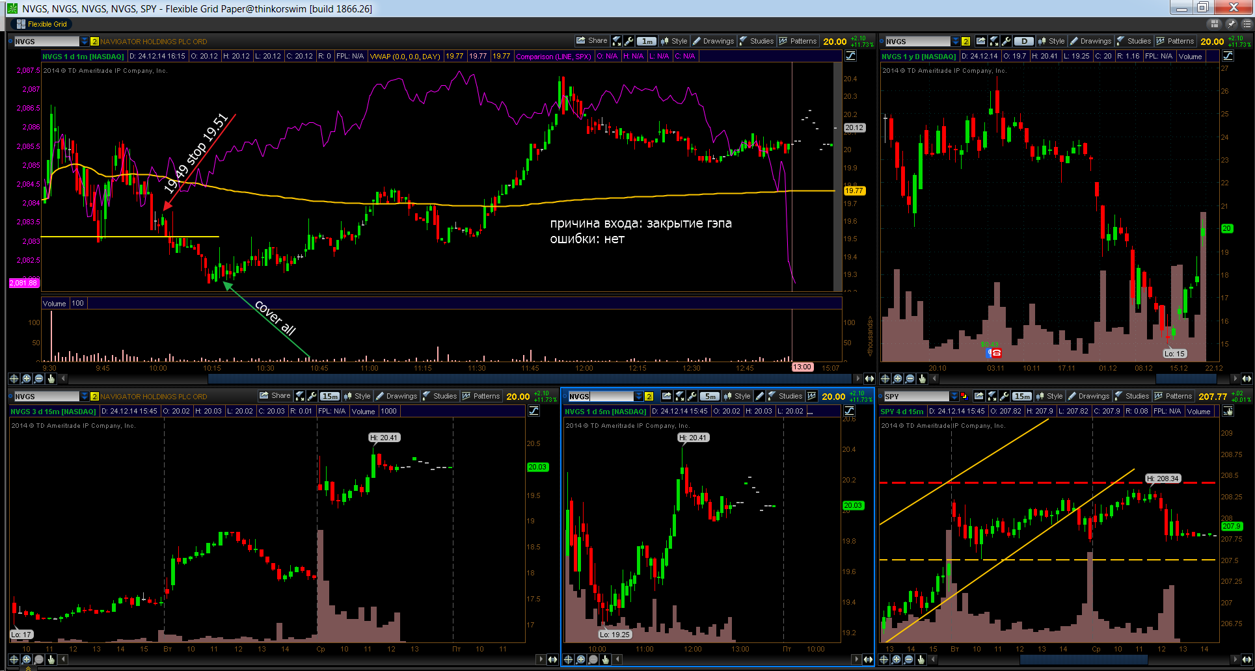Screen dimensions: 1255x671
Task: Open Studies menu of the top-left 1m chart
Action: 757,41
